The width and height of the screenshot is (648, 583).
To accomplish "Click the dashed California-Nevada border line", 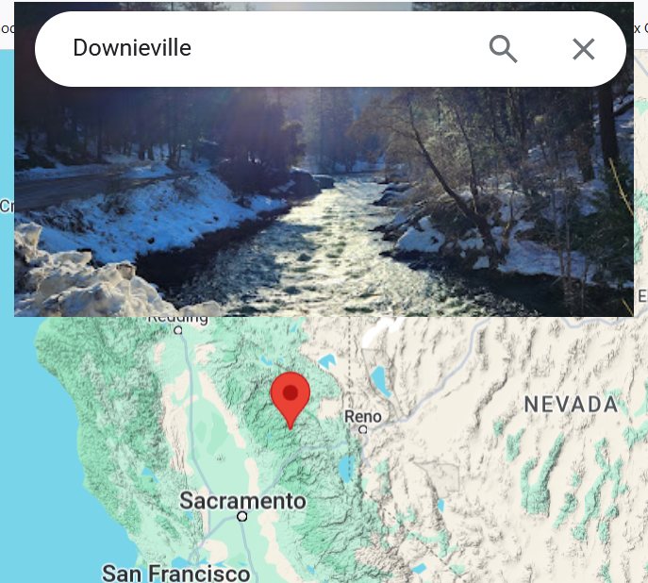I will click(x=349, y=359).
